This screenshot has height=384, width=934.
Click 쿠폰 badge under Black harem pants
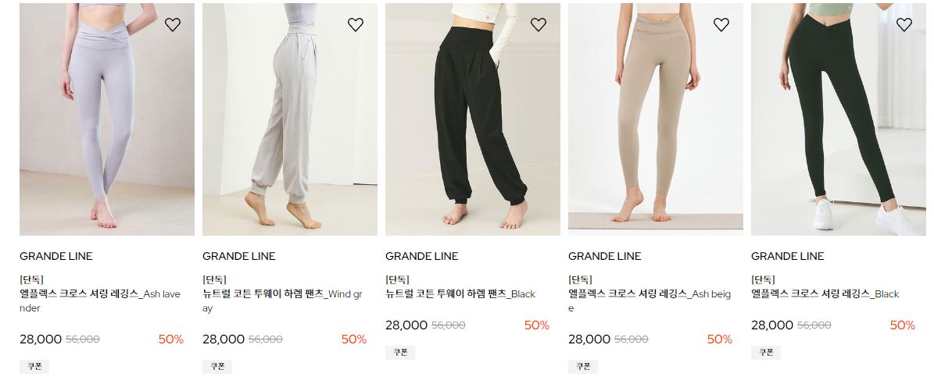[400, 353]
